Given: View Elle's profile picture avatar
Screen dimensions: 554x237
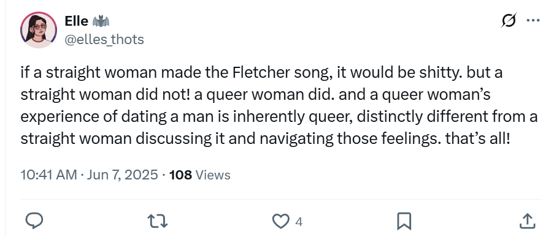Looking at the screenshot, I should [39, 30].
